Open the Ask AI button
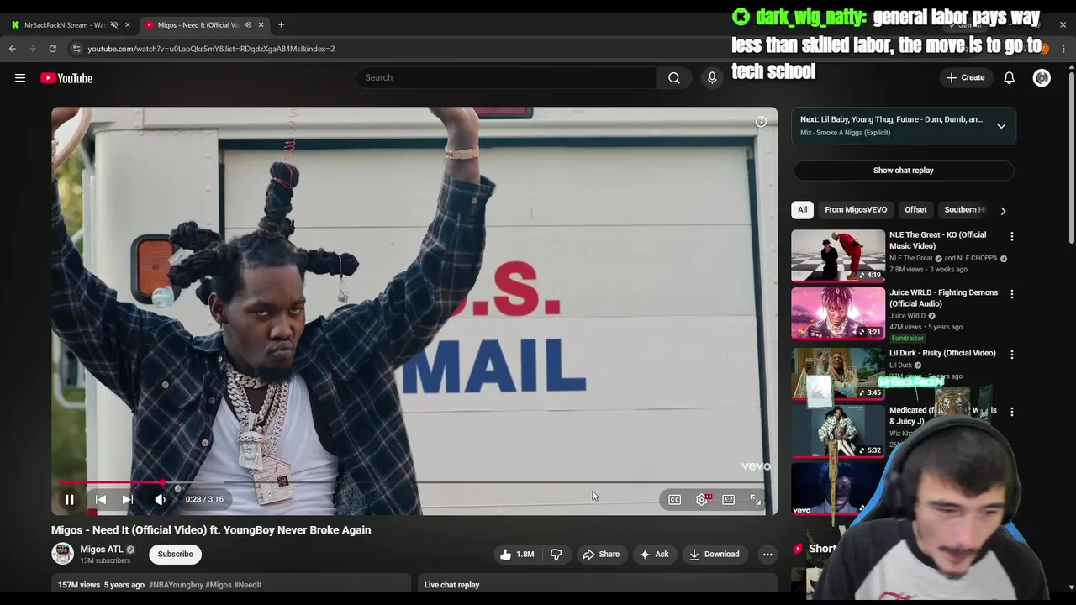The height and width of the screenshot is (605, 1076). click(654, 554)
